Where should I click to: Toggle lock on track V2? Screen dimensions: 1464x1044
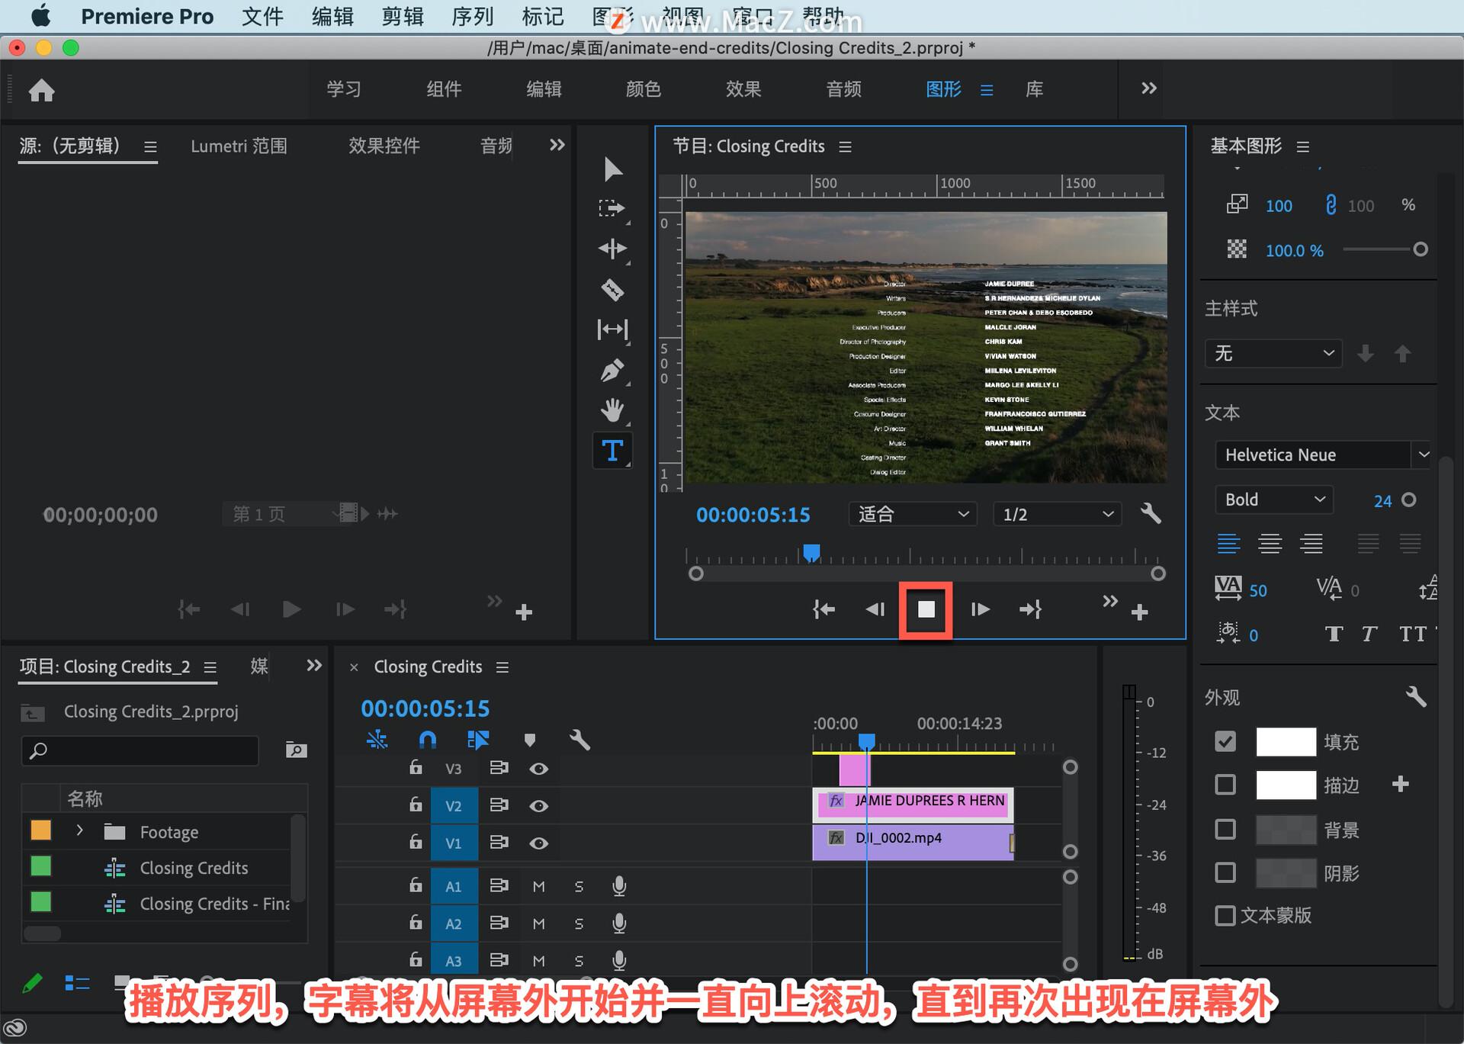416,805
